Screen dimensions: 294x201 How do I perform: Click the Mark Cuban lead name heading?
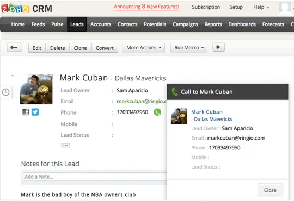[x=84, y=78]
